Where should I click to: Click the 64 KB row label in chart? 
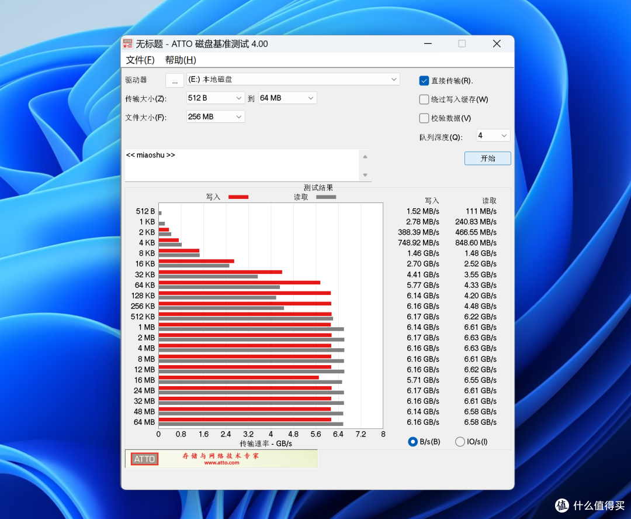[x=145, y=285]
